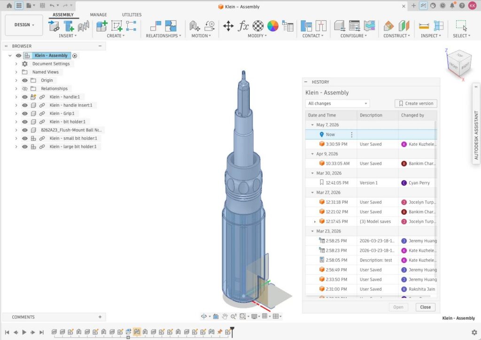Open the fx Change Parameters icon
The height and width of the screenshot is (340, 481).
click(x=243, y=26)
